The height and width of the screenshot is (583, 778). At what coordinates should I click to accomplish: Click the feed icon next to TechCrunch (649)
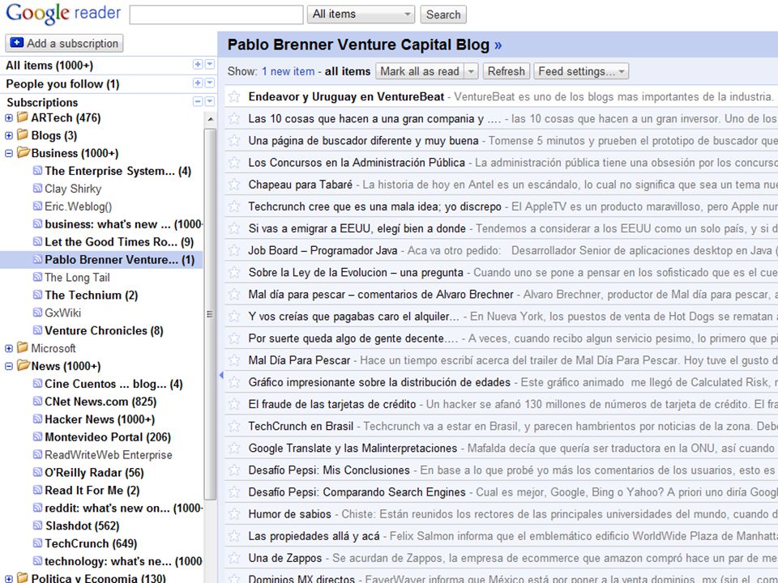[x=37, y=543]
